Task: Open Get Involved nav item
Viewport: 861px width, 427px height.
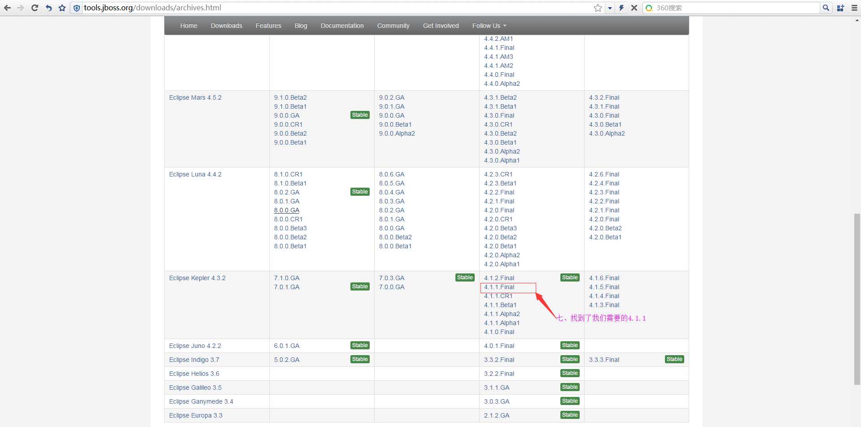Action: point(441,26)
